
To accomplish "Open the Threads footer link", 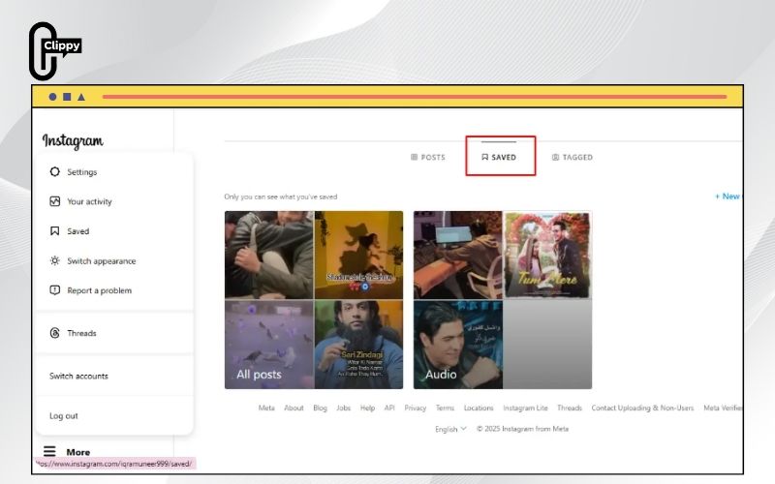I will pos(570,408).
